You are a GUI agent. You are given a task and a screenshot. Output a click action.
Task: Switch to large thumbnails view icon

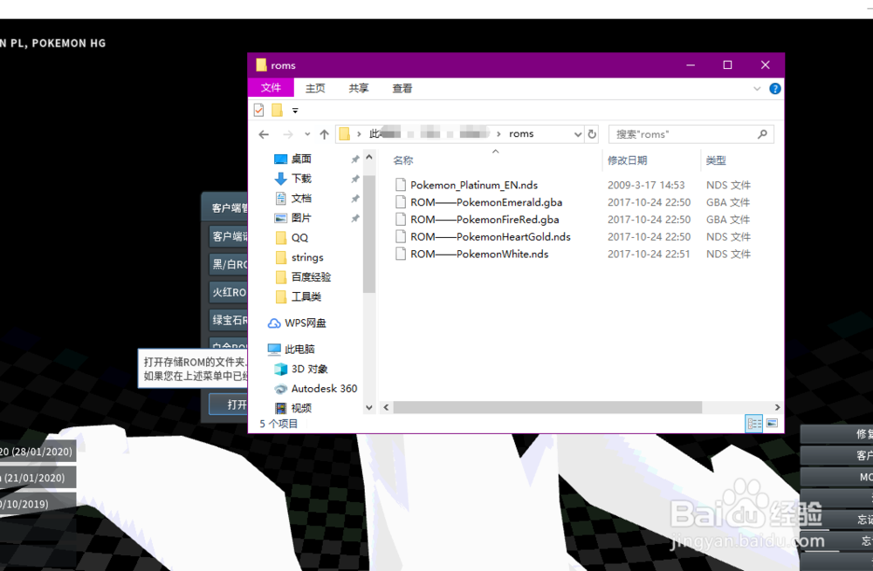tap(772, 424)
